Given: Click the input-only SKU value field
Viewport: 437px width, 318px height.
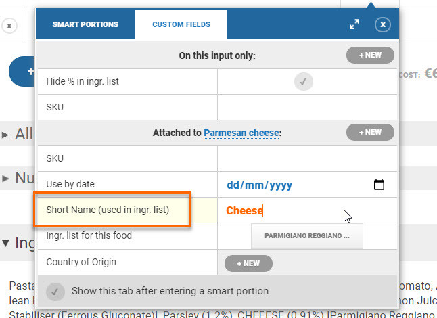Looking at the screenshot, I should pyautogui.click(x=307, y=107).
